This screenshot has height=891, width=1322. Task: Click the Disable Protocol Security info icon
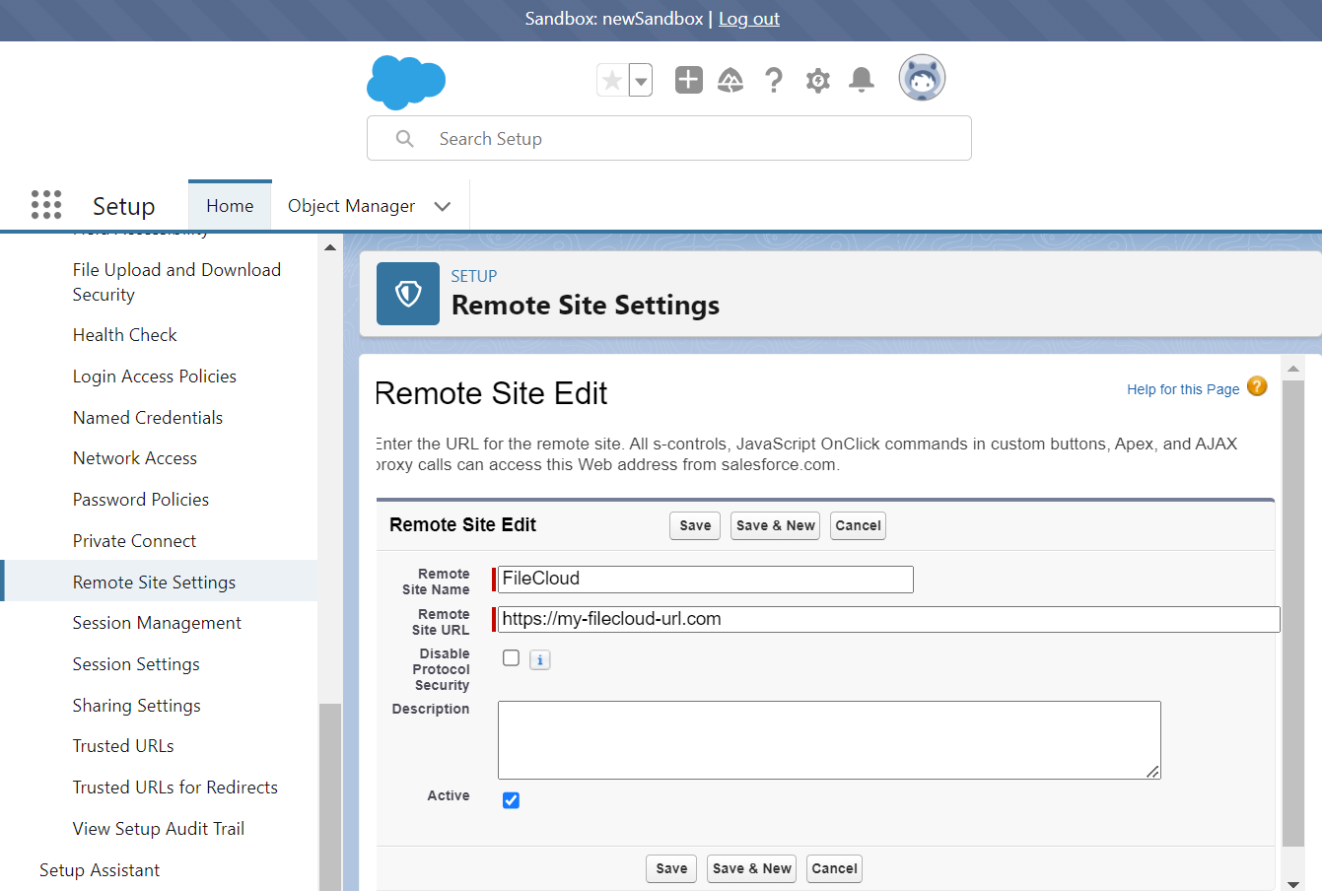point(539,660)
